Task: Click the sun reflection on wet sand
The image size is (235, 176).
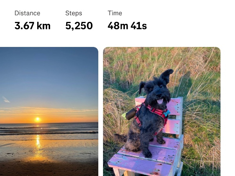Action: 38,144
